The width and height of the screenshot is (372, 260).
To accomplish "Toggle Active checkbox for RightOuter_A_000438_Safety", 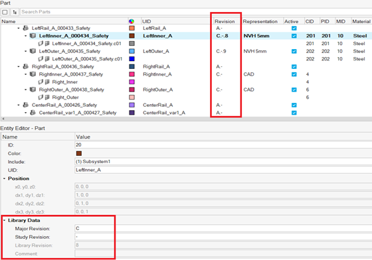I will (294, 90).
